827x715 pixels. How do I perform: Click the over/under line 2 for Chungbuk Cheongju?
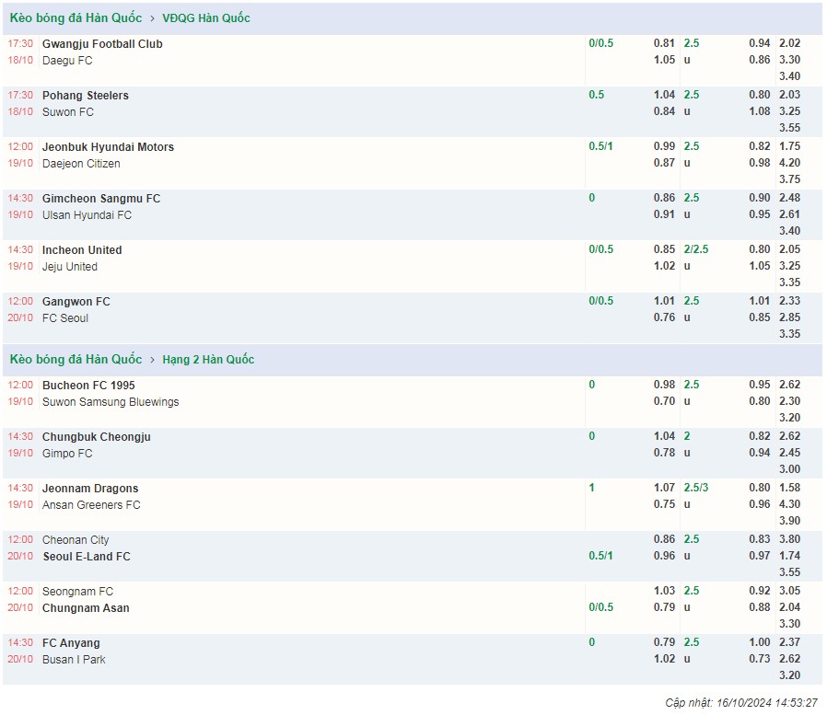point(687,436)
